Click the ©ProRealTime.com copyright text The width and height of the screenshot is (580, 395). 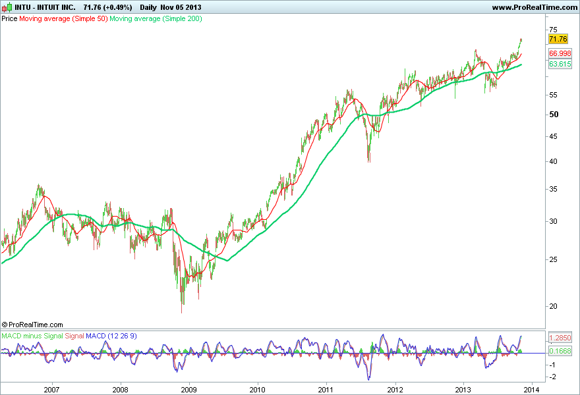32,325
